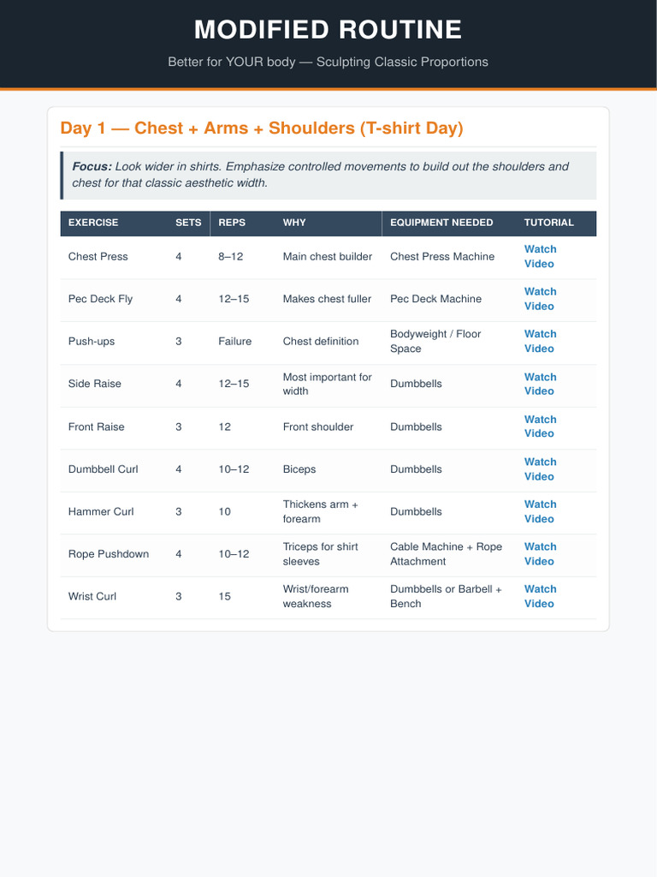Screen dimensions: 657x877
Task: Open Watch Video link for Pec Deck Fly
Action: pyautogui.click(x=541, y=299)
